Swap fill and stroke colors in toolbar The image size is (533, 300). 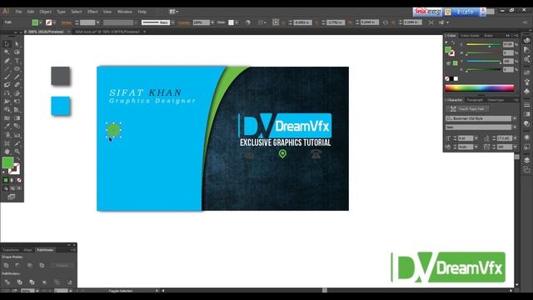18,159
